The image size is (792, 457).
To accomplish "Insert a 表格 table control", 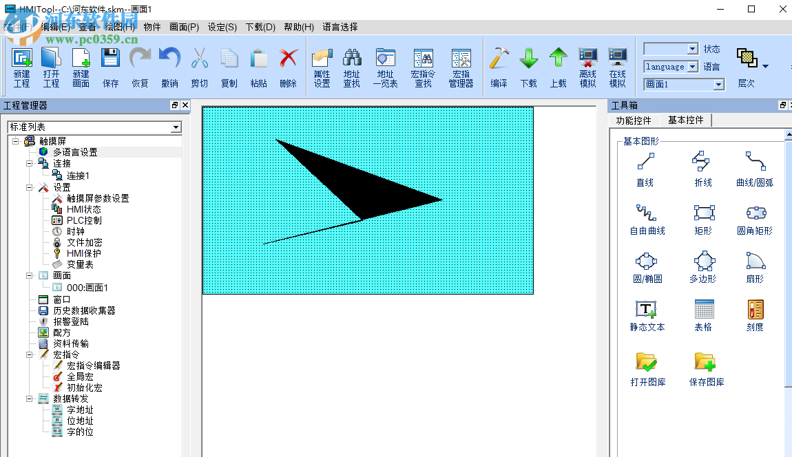I will (703, 316).
